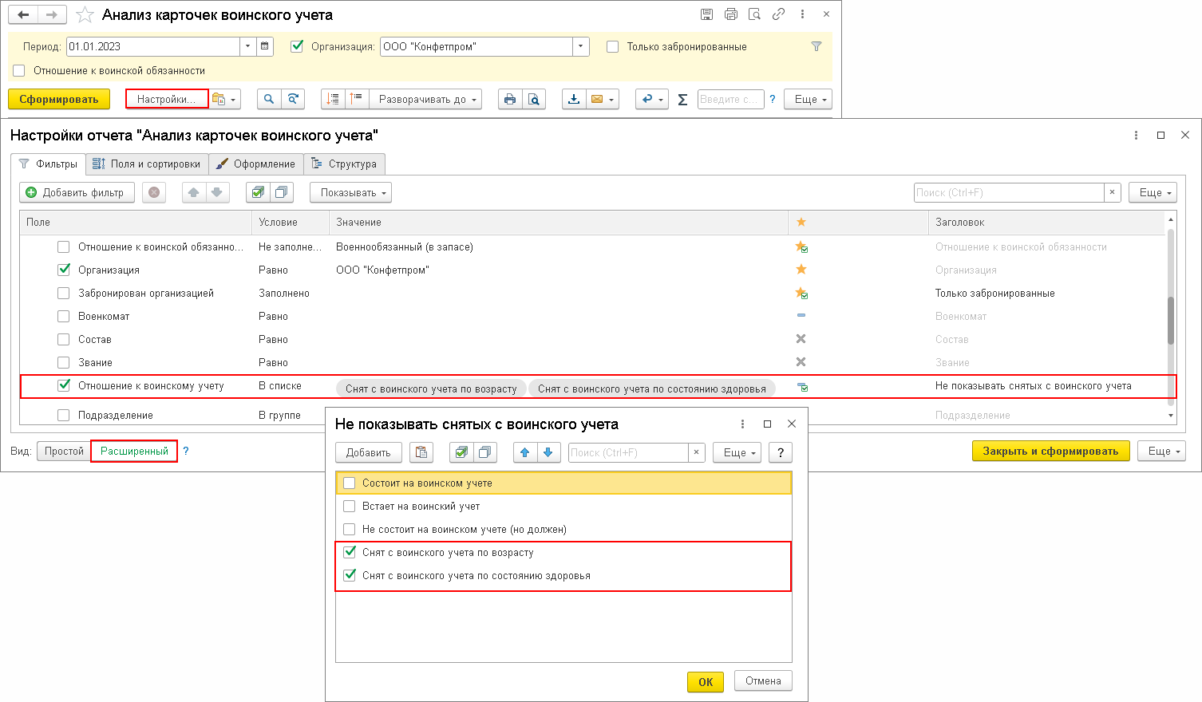Open the Оформление tab
This screenshot has height=702, width=1202.
(x=256, y=164)
